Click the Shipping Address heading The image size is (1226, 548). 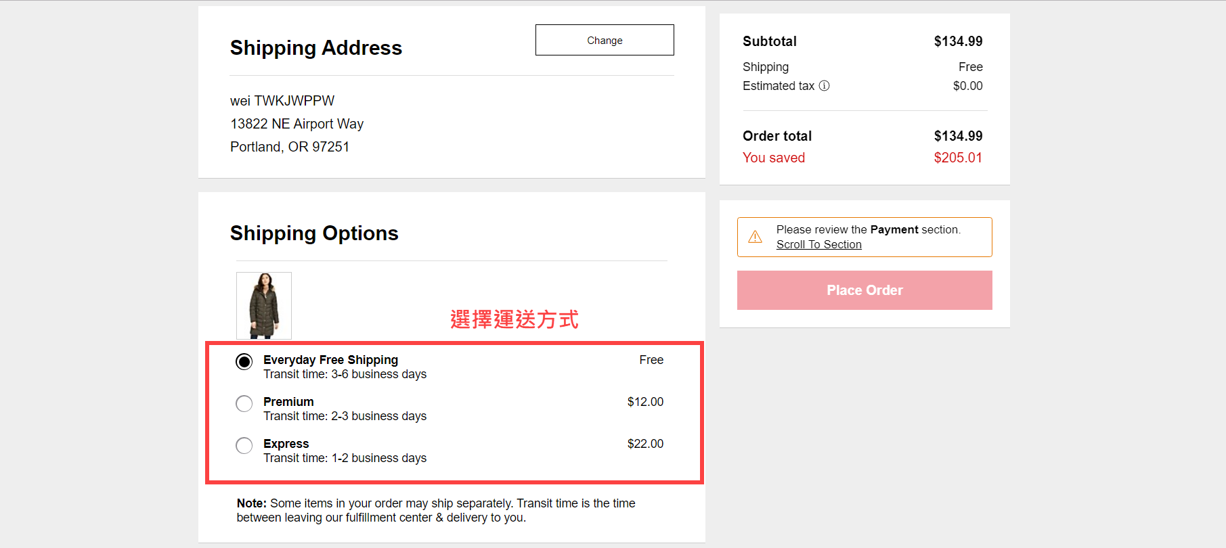(316, 48)
